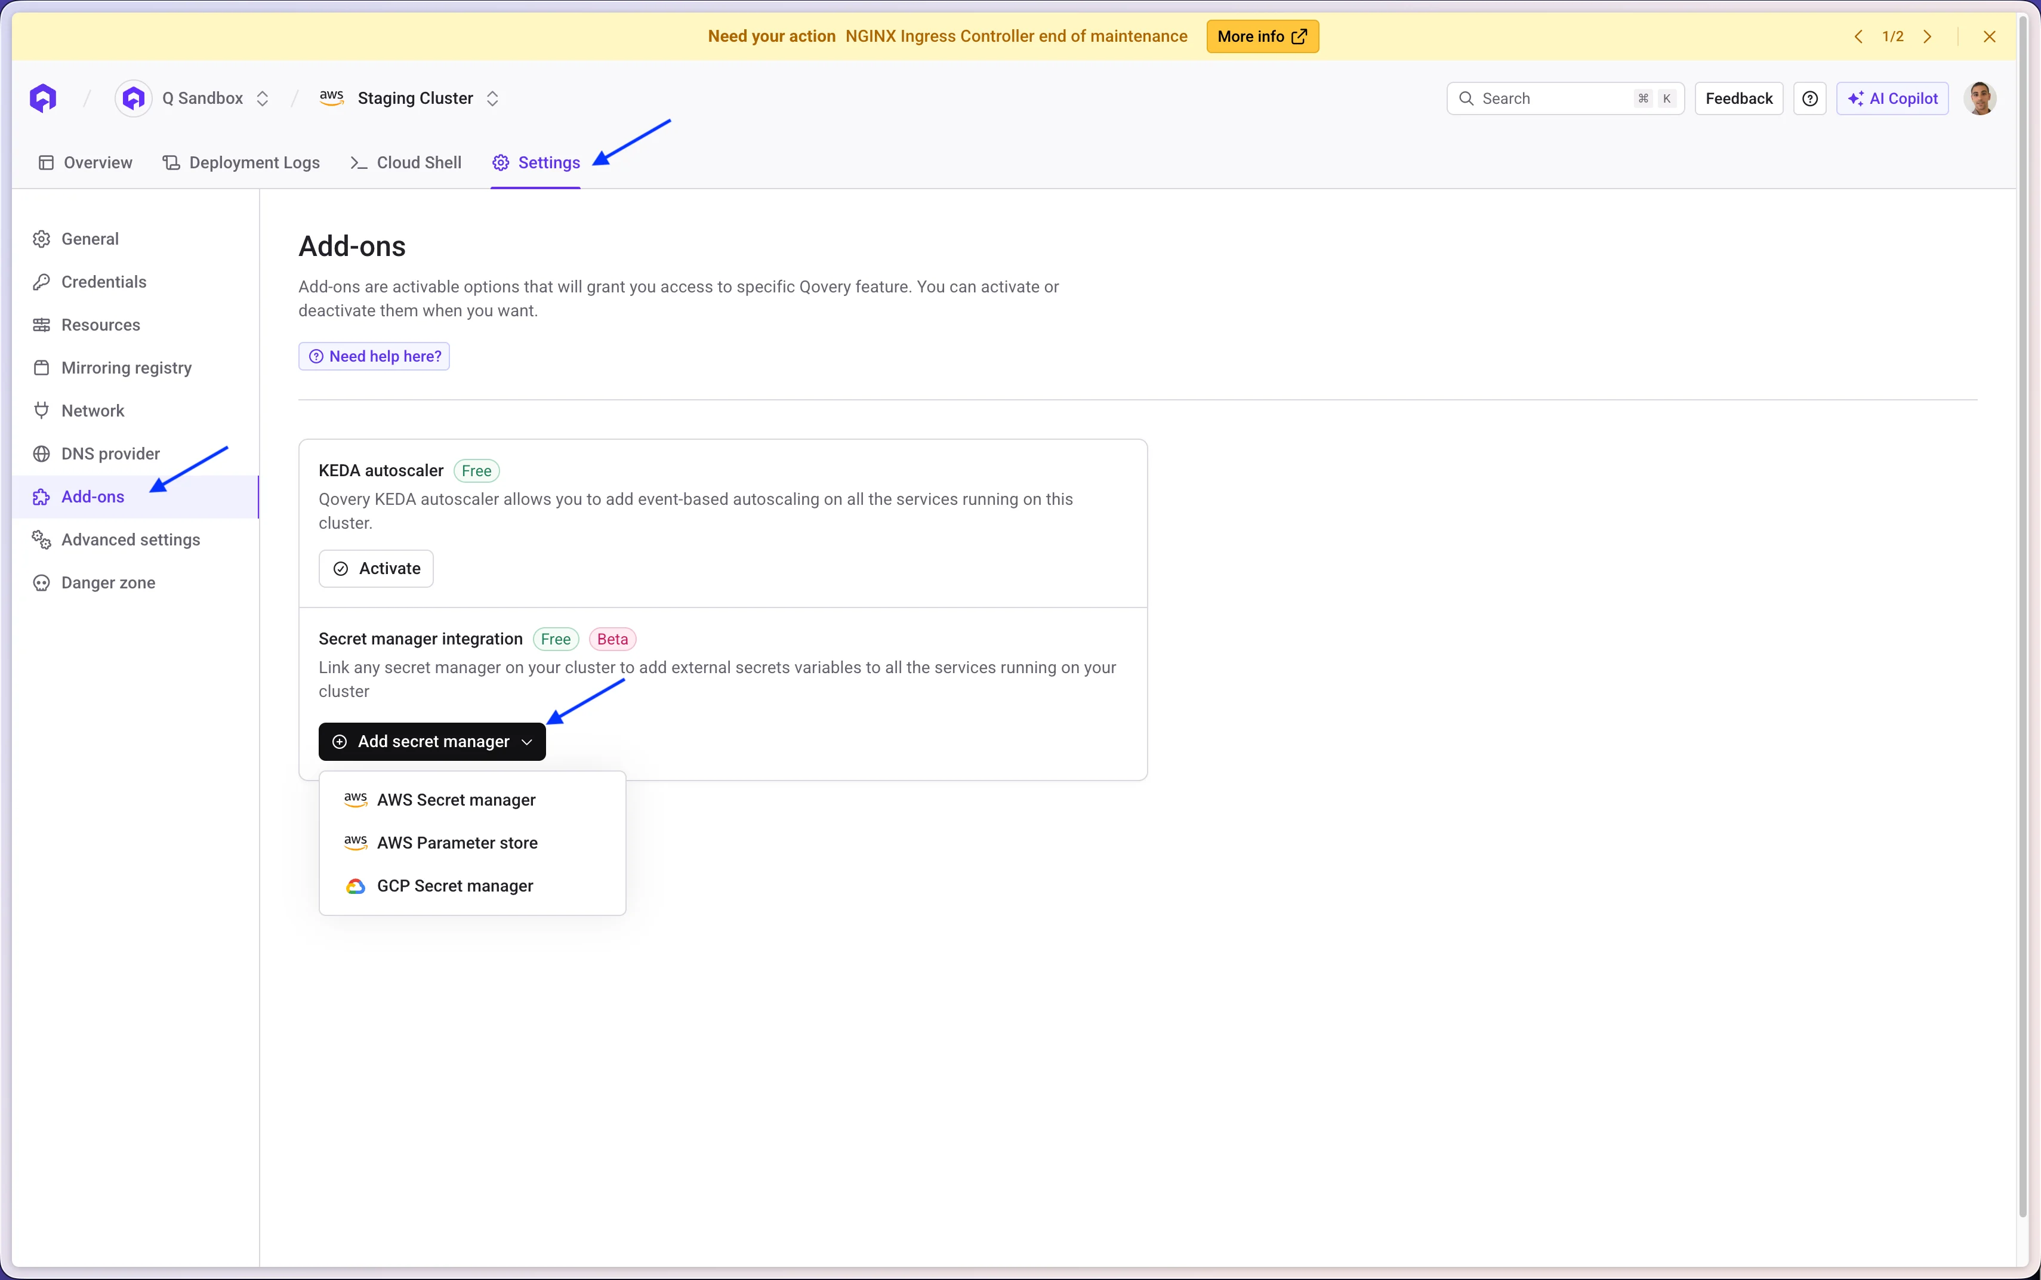Open Mirroring registry in sidebar

point(135,368)
